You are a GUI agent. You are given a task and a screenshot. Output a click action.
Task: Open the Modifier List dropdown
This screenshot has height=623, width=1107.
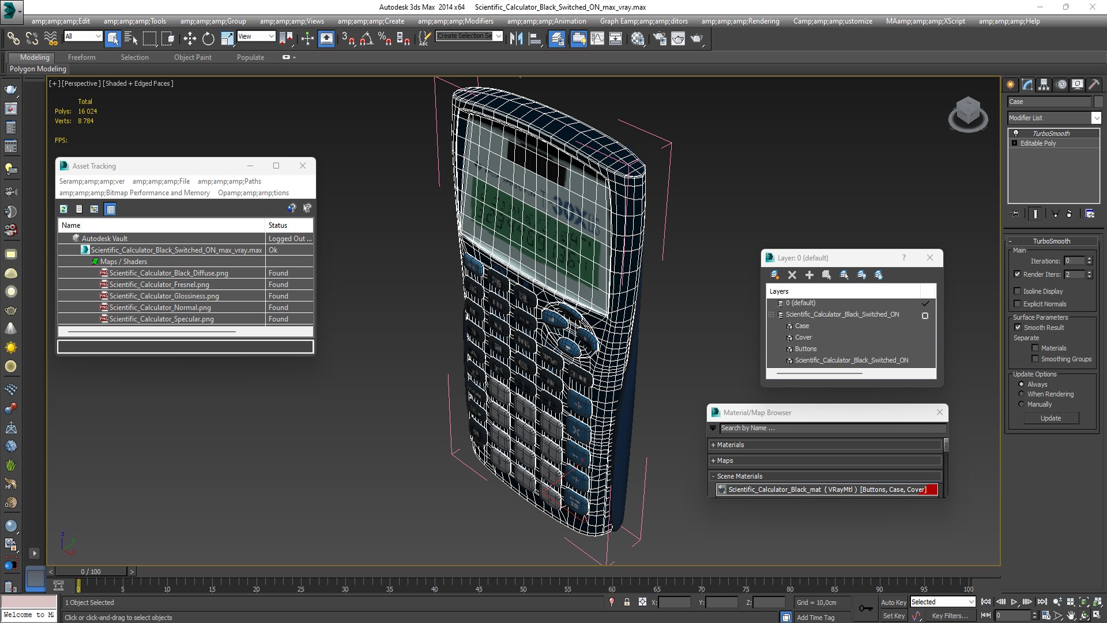1054,118
